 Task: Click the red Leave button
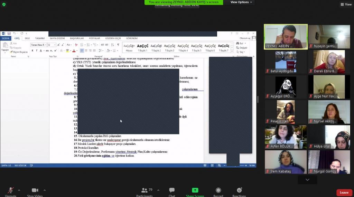coord(344,193)
